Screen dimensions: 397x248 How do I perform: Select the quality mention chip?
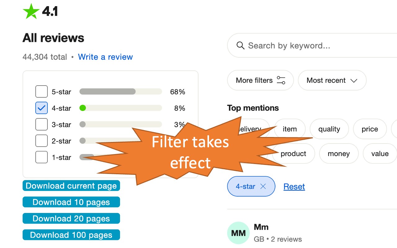(x=329, y=129)
